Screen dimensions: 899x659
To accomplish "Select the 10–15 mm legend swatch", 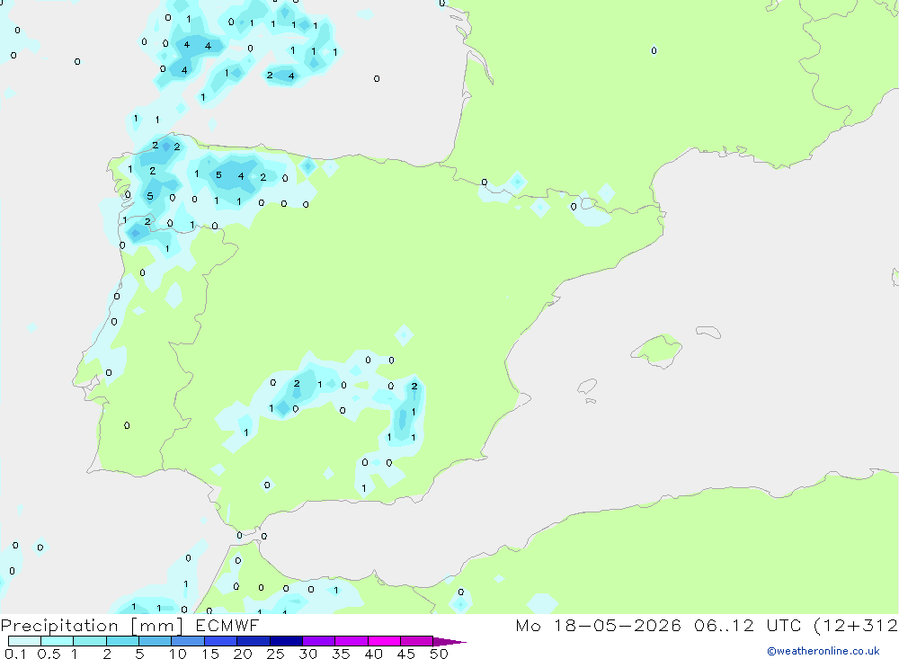I will tap(188, 641).
